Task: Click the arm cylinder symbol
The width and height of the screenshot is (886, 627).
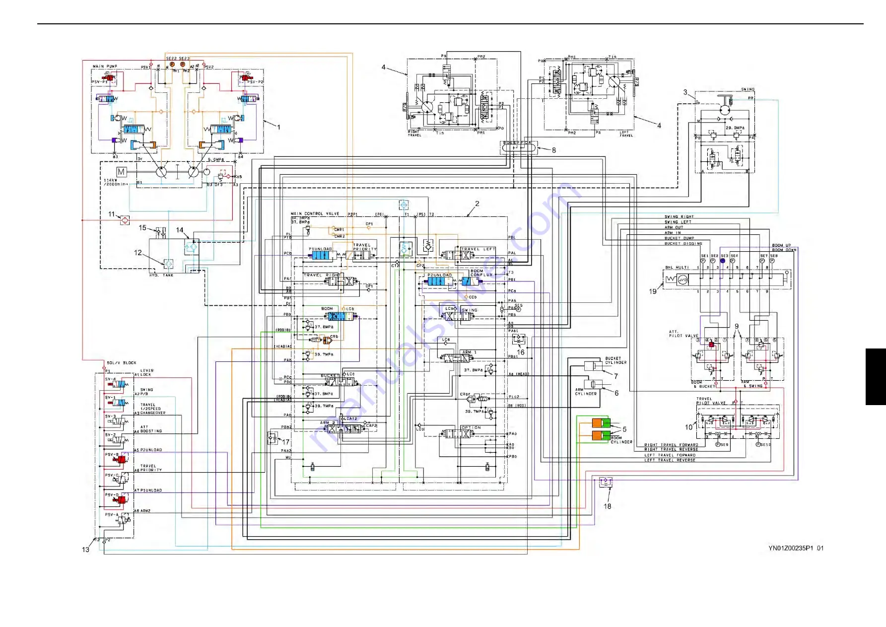Action: coord(593,384)
